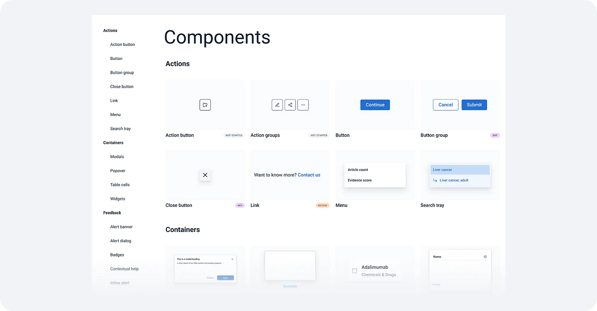
Task: Open Alert dialog in the sidebar
Action: tap(121, 241)
